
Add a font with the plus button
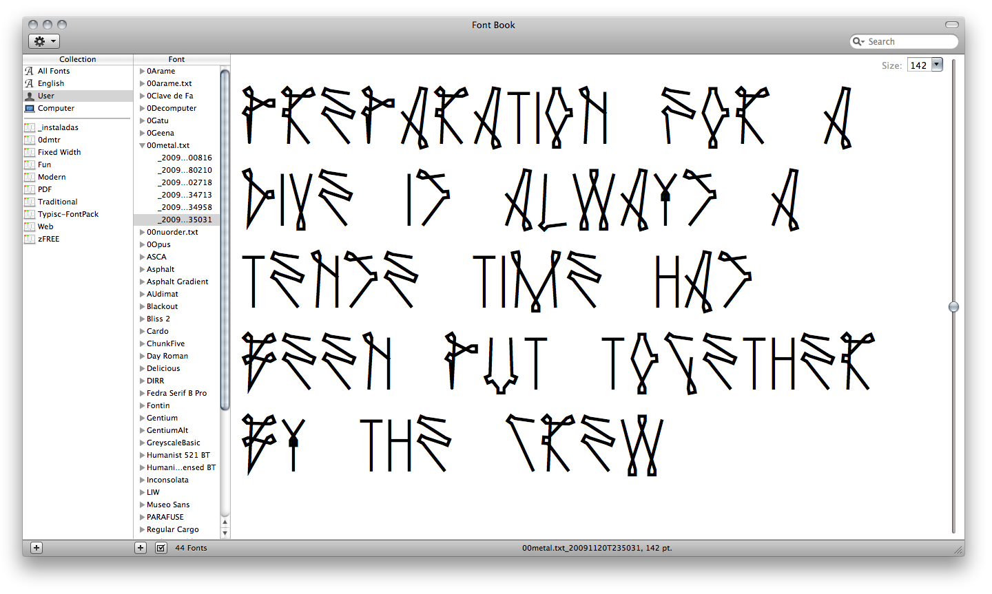[141, 548]
